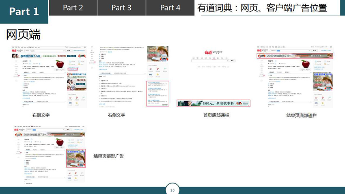Click the highlighted text ad box in second screenshot

click(x=157, y=94)
